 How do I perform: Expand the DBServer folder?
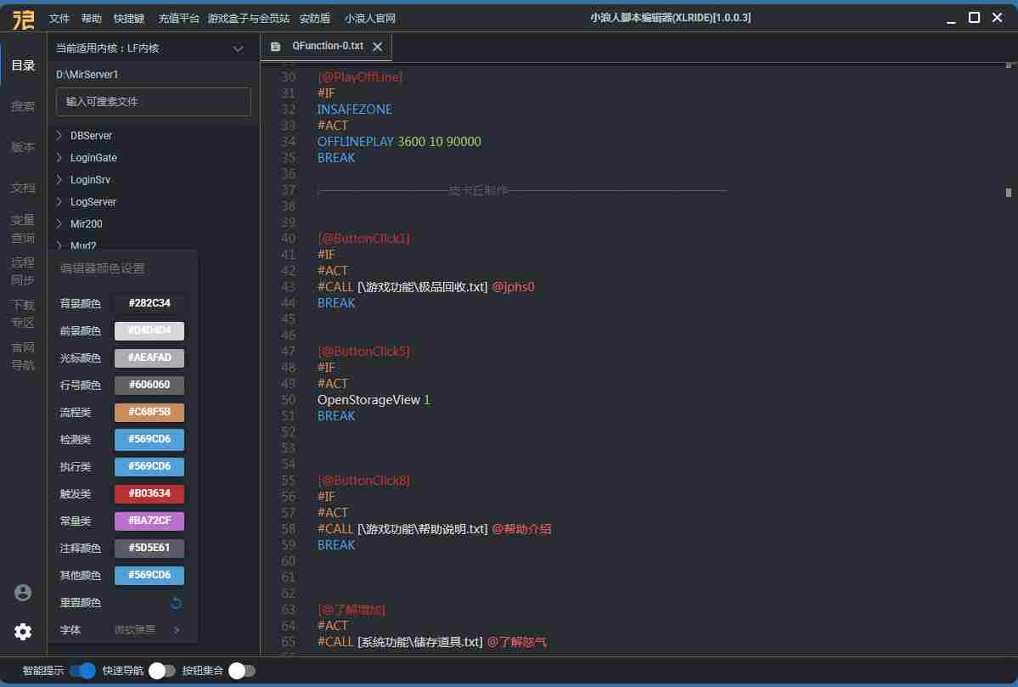point(90,136)
